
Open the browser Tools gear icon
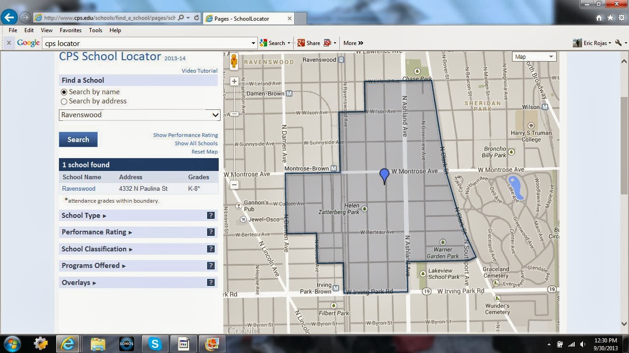click(x=621, y=18)
